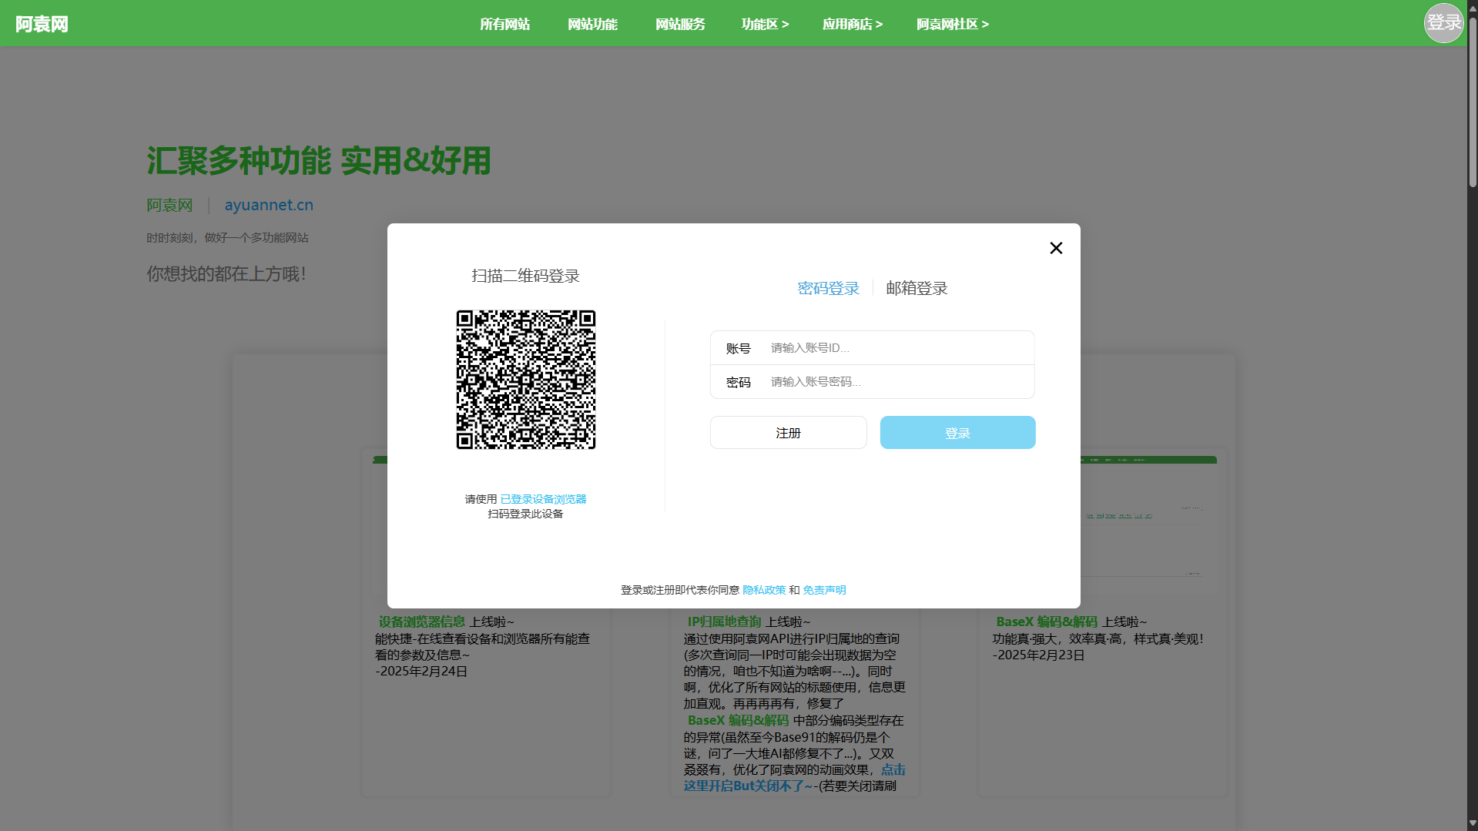This screenshot has height=831, width=1478.
Task: Open the 隐私政策 link
Action: point(764,590)
